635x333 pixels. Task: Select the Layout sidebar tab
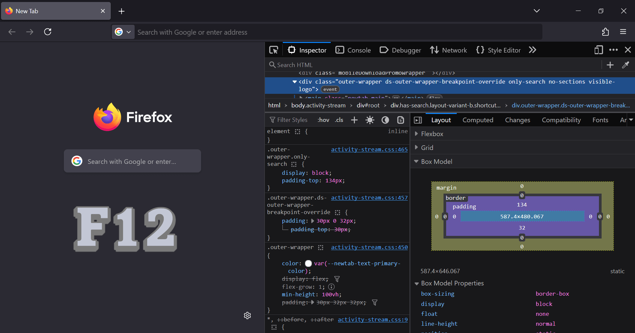[x=441, y=120]
